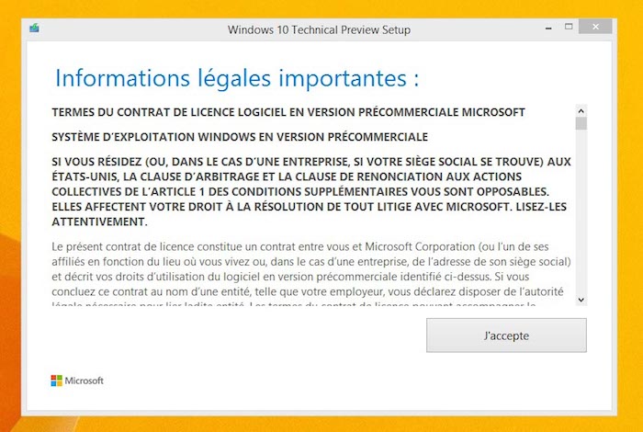Image resolution: width=643 pixels, height=432 pixels.
Task: Click the "Informations légales importantes" heading
Action: [x=237, y=78]
